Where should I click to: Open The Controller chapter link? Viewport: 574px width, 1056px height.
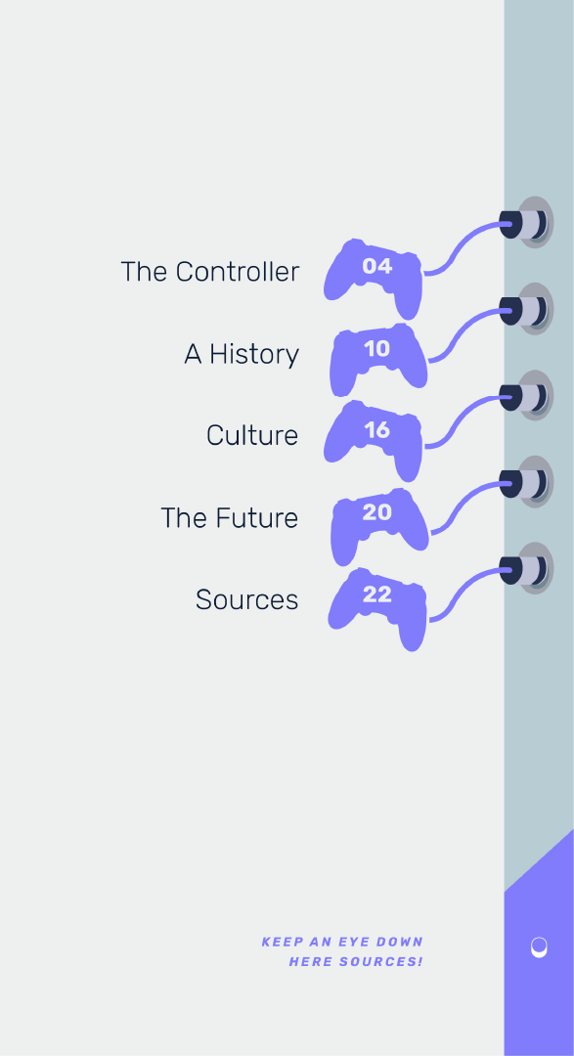[x=210, y=272]
